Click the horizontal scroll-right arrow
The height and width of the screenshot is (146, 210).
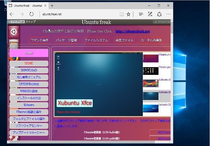point(169,142)
